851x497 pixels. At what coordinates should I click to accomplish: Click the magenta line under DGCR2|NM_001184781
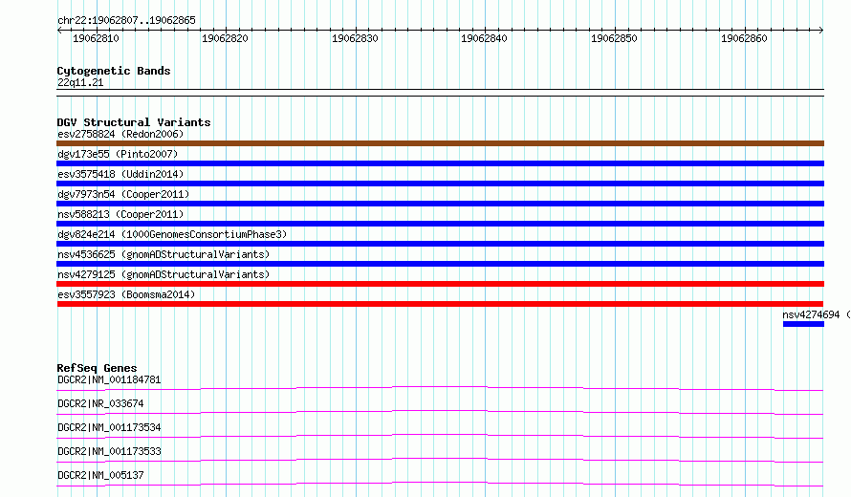click(440, 388)
